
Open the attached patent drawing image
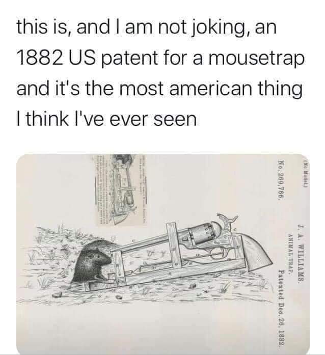point(163,254)
